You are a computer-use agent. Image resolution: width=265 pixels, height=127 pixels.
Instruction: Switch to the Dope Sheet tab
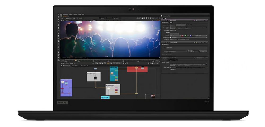[x=84, y=66]
